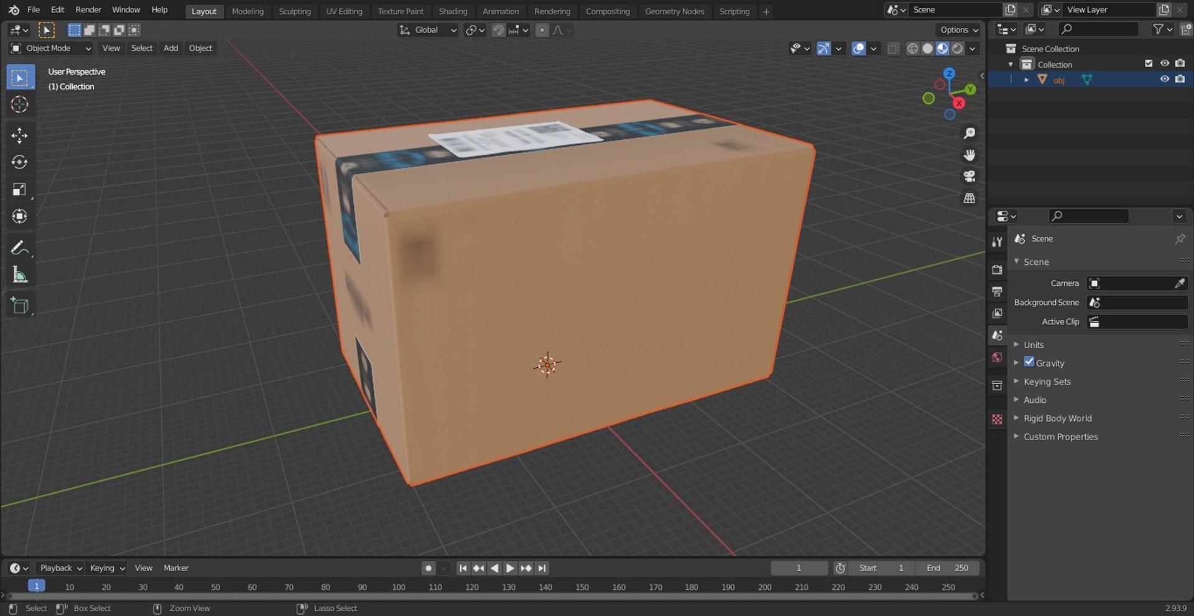Open the viewport Add menu
Screen dimensions: 1194x616
[x=170, y=48]
